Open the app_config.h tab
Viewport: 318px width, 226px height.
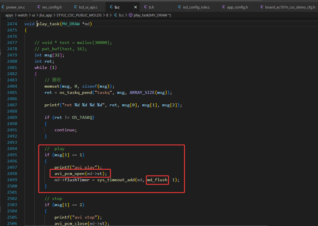(x=237, y=7)
